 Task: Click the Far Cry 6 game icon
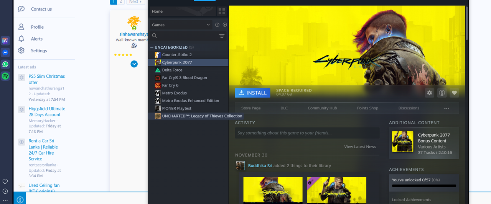click(158, 85)
